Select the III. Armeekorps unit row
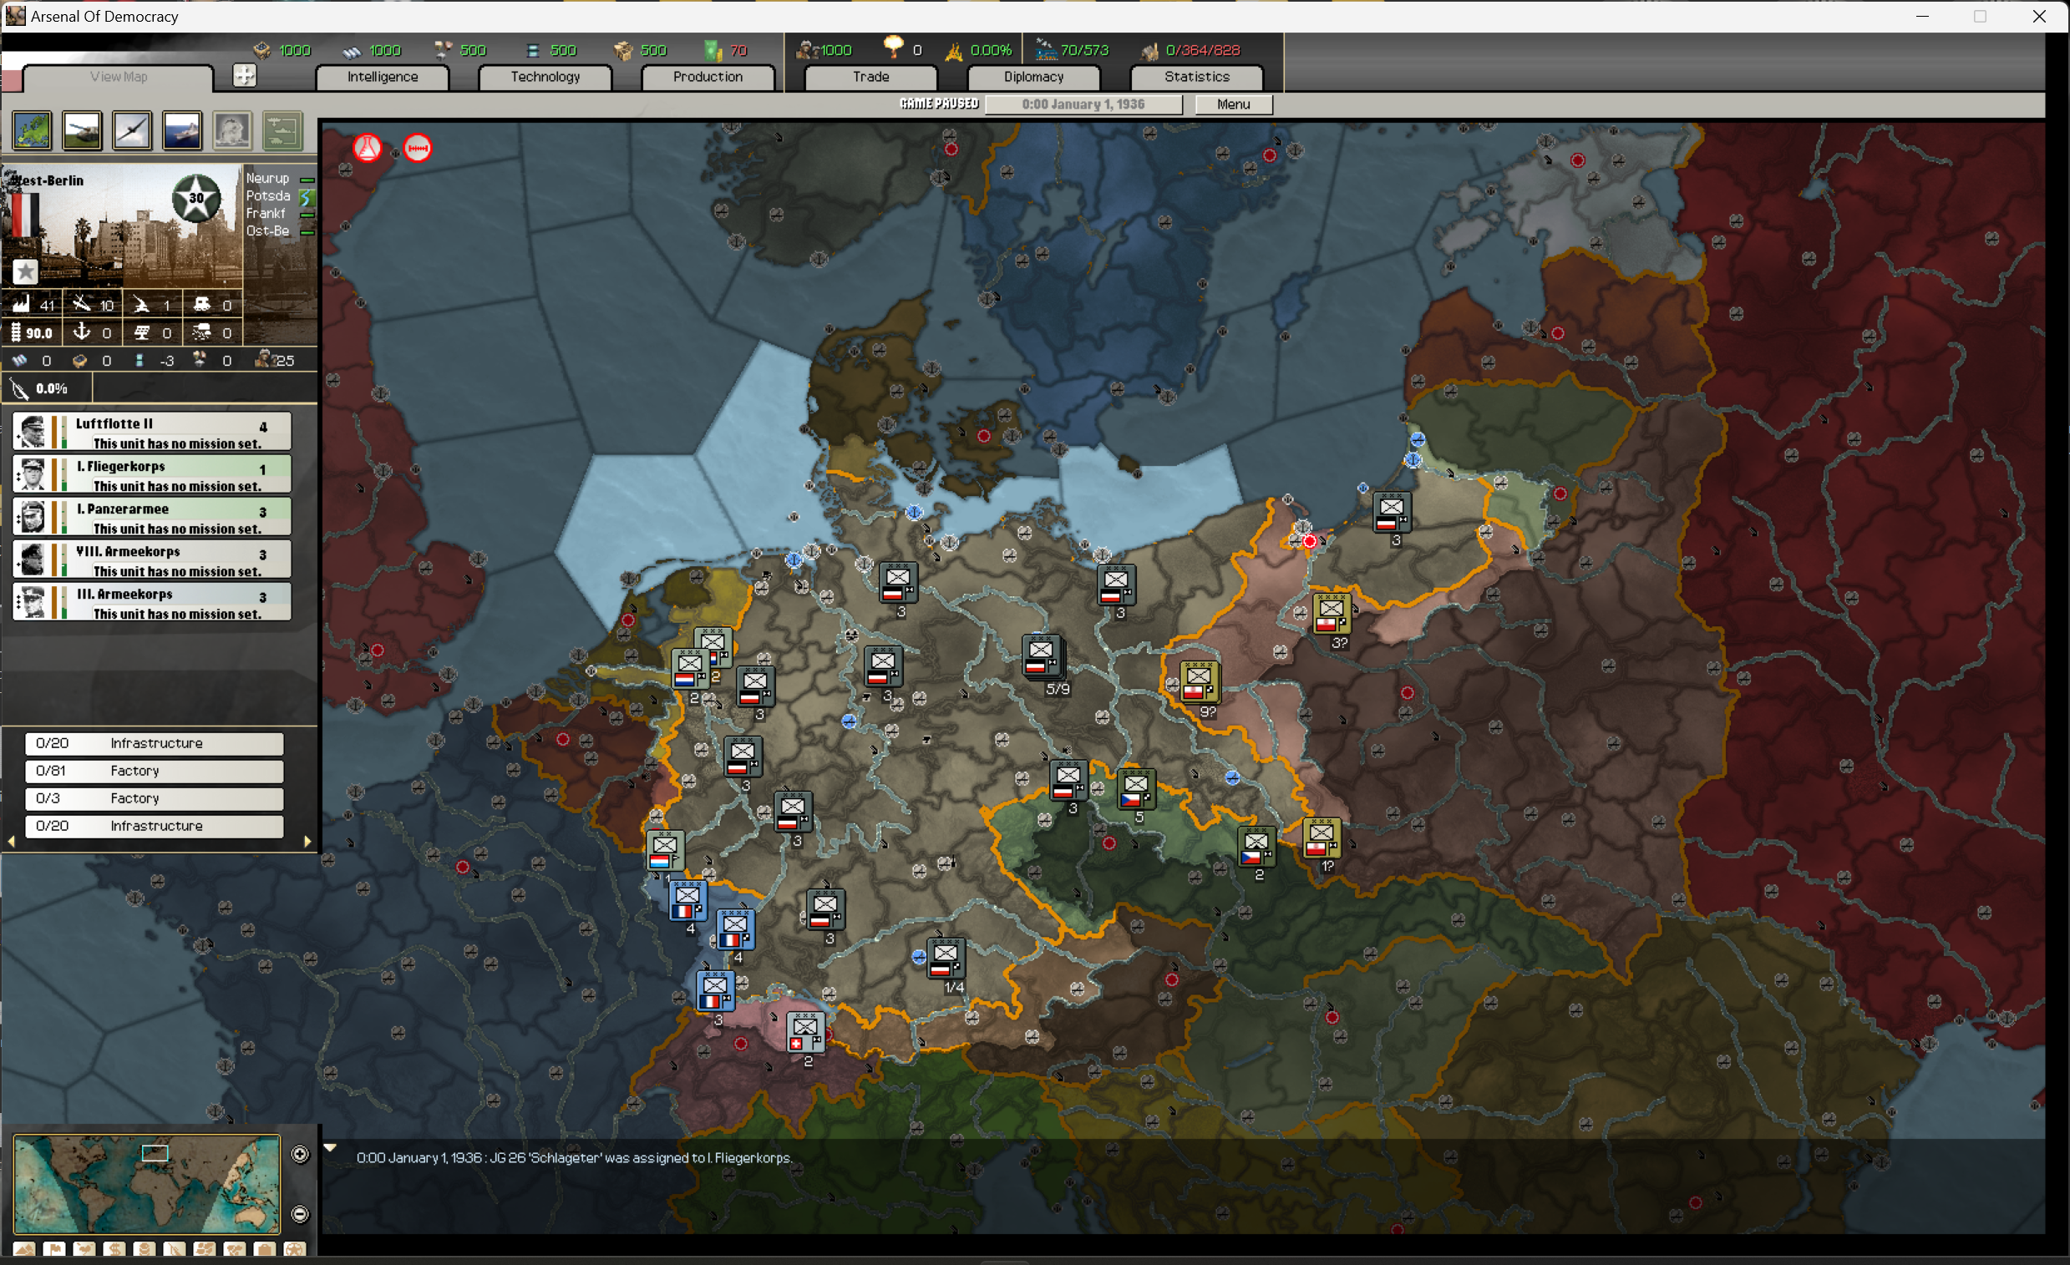 [x=152, y=602]
